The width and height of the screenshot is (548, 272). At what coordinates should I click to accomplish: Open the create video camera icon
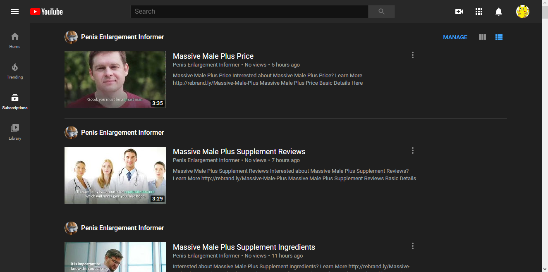point(459,12)
